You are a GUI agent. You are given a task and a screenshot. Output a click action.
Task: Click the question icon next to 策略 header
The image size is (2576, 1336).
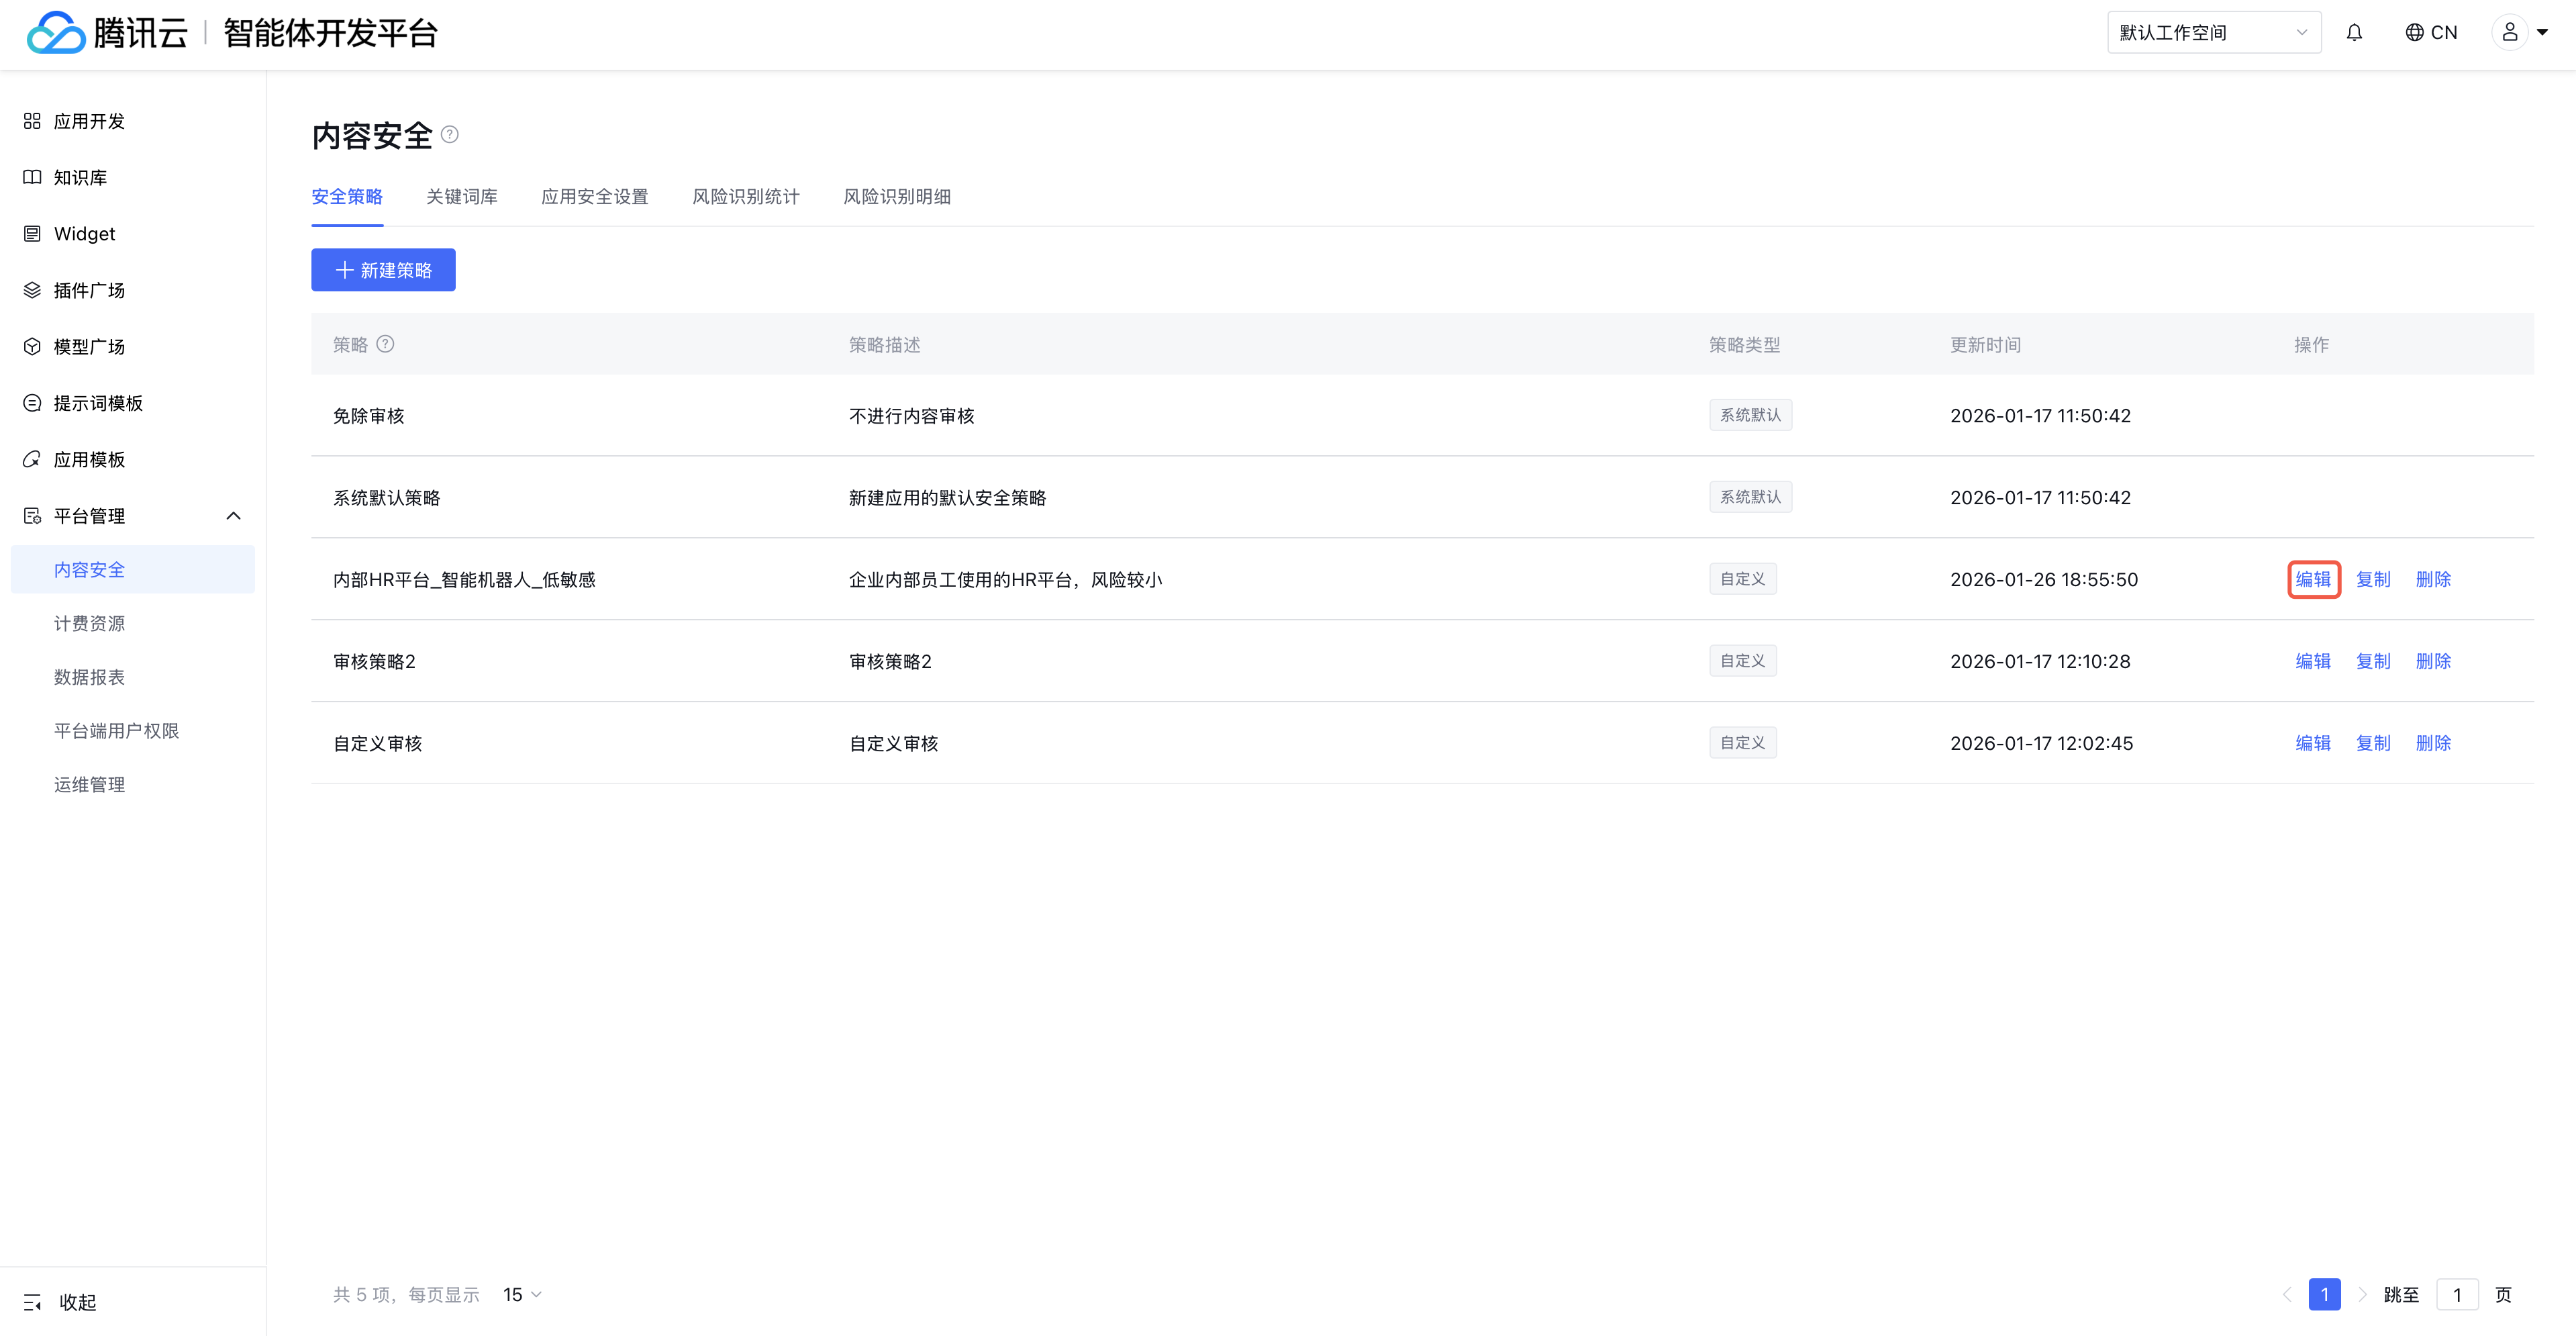tap(385, 344)
